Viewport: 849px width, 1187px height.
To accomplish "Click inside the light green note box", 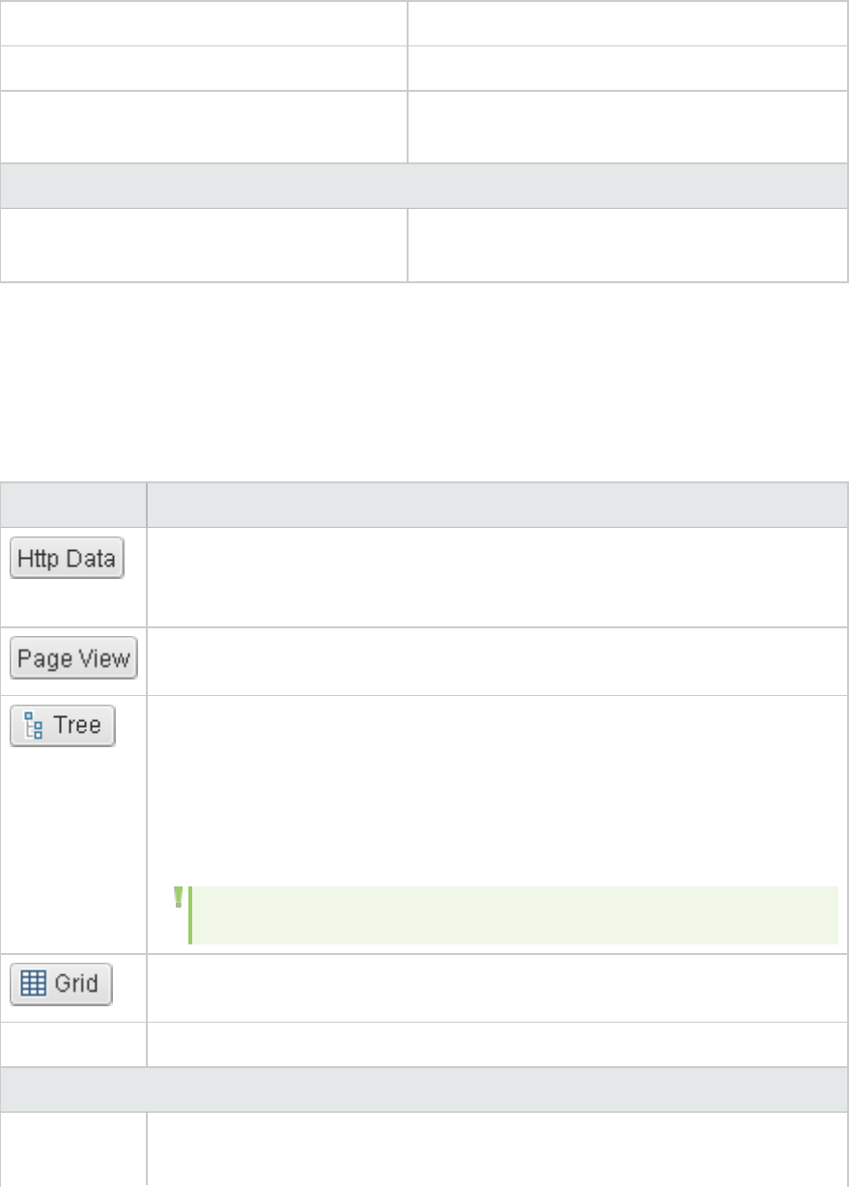I will pyautogui.click(x=512, y=914).
